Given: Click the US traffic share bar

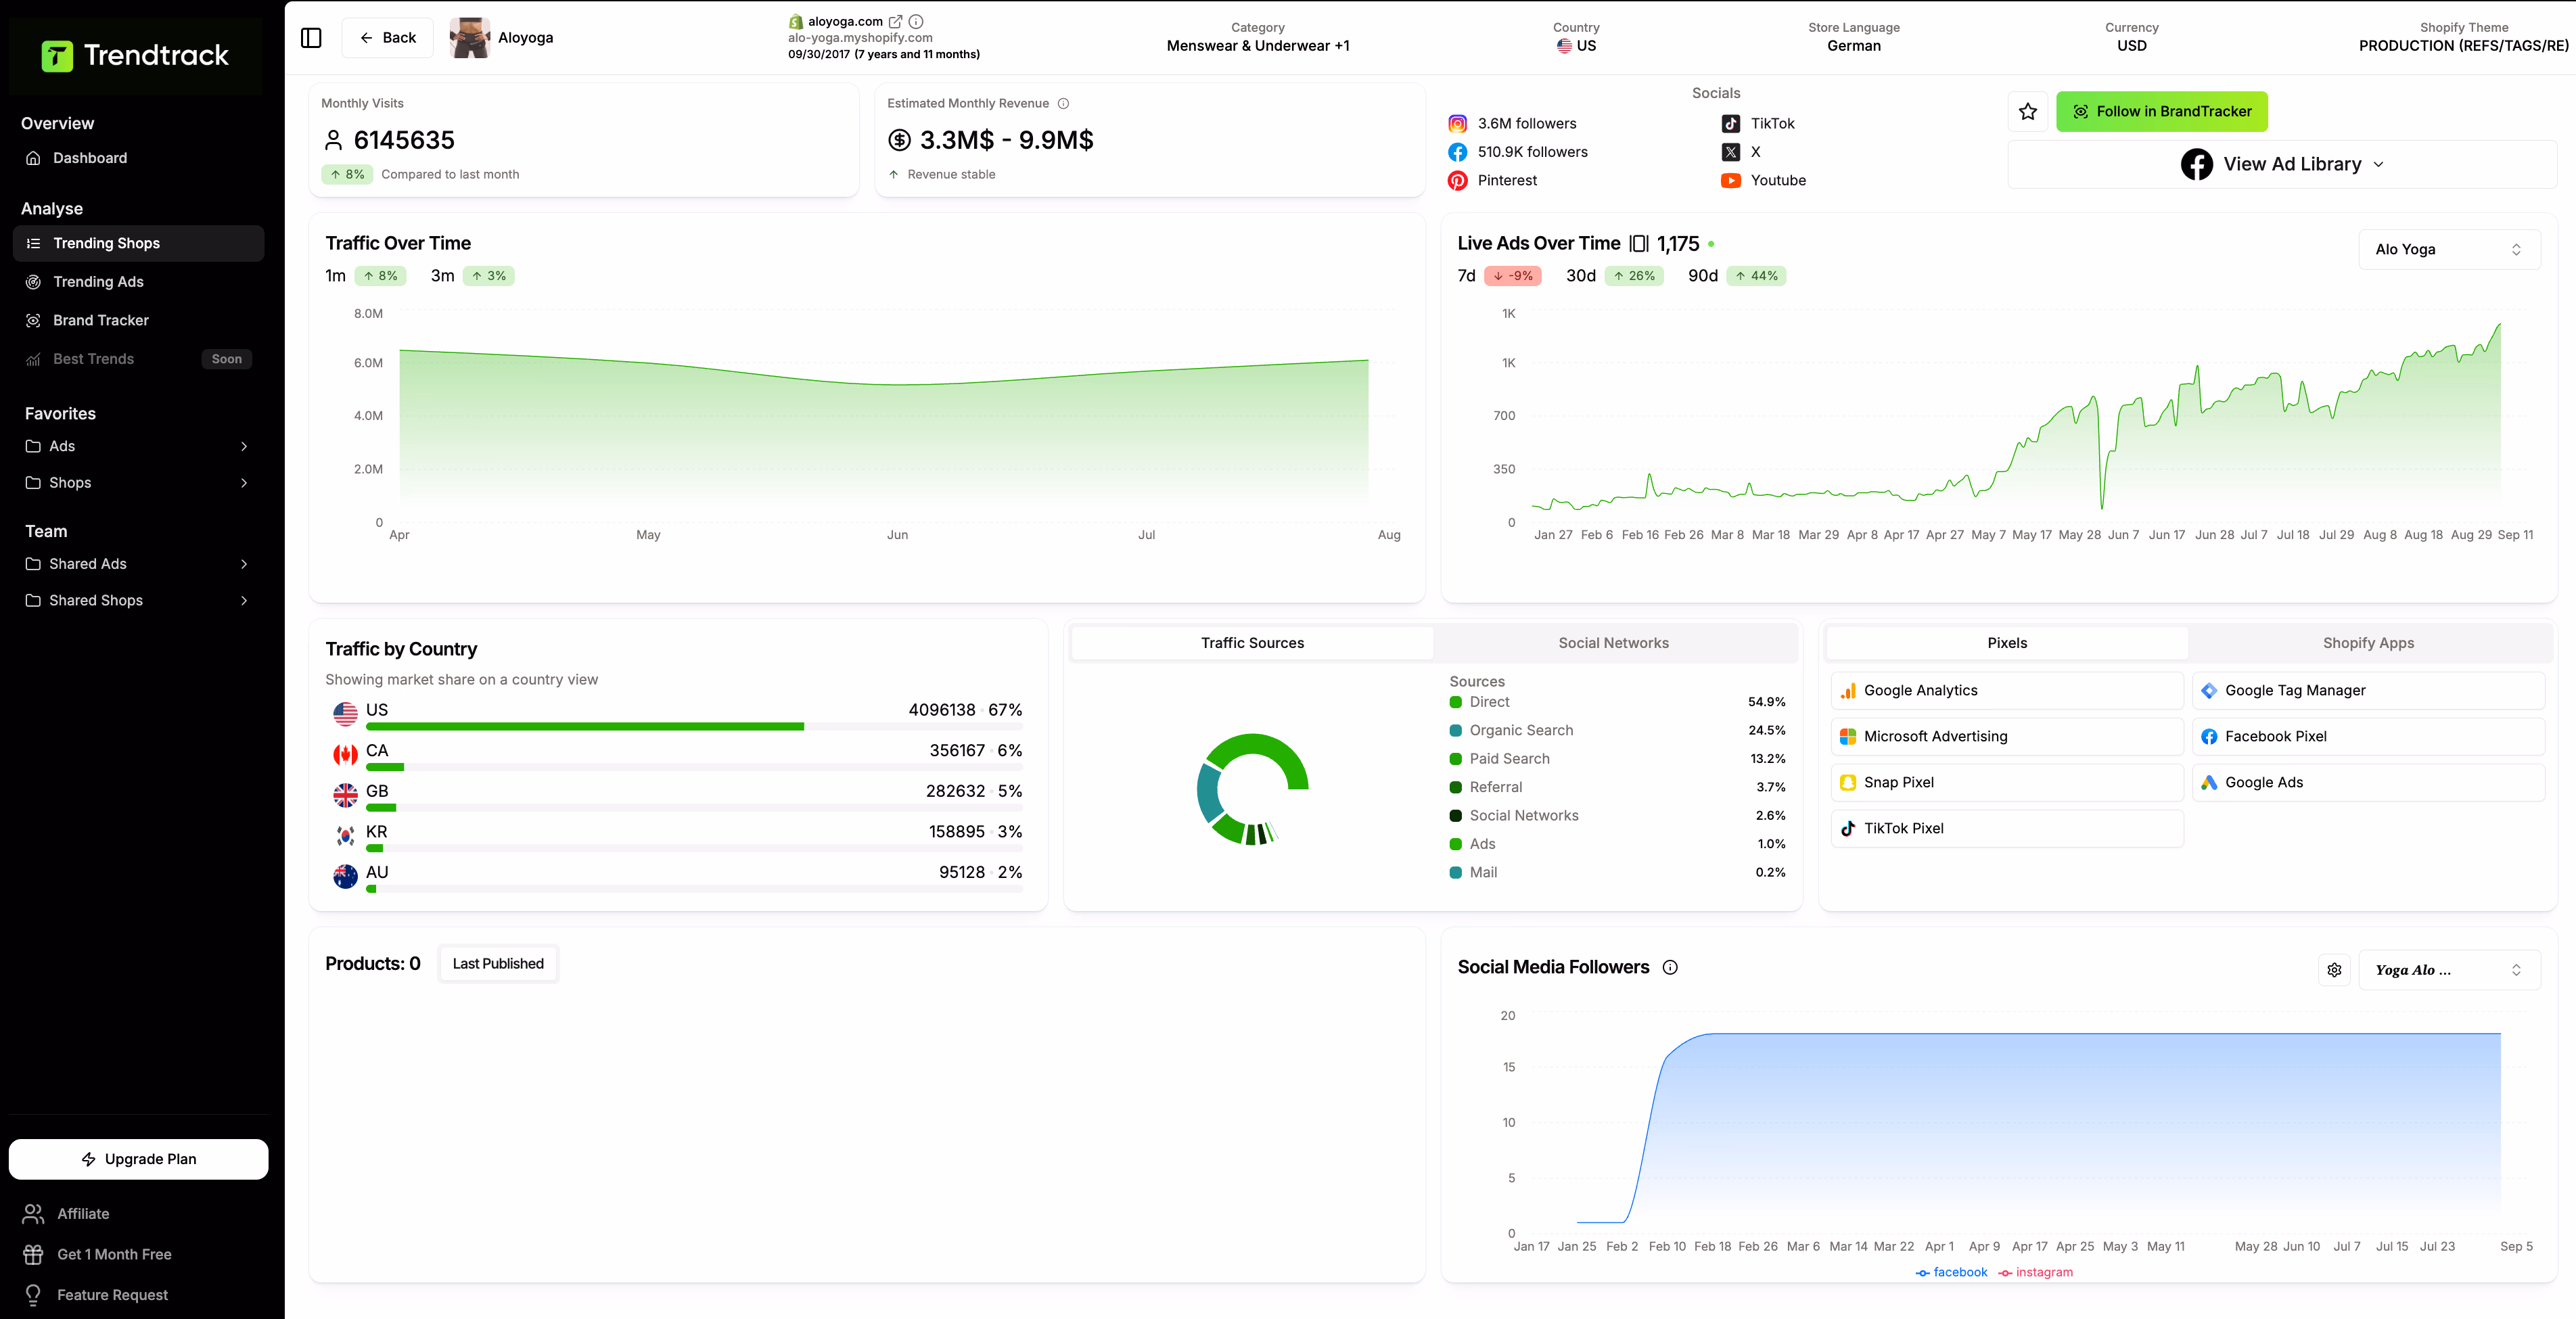Looking at the screenshot, I should click(694, 727).
